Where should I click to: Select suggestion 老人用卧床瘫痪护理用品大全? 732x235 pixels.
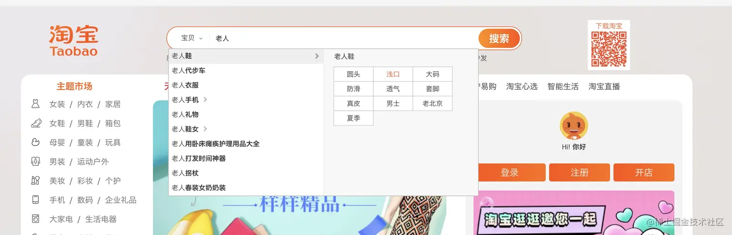[246, 144]
